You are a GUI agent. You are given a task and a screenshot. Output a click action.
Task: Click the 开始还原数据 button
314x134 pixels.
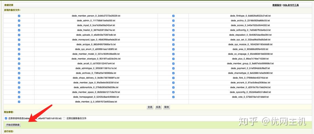[x=13, y=125]
